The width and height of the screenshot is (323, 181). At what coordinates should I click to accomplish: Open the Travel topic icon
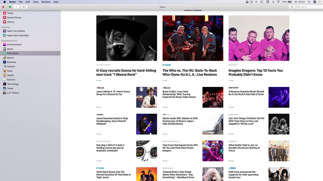pos(4,88)
